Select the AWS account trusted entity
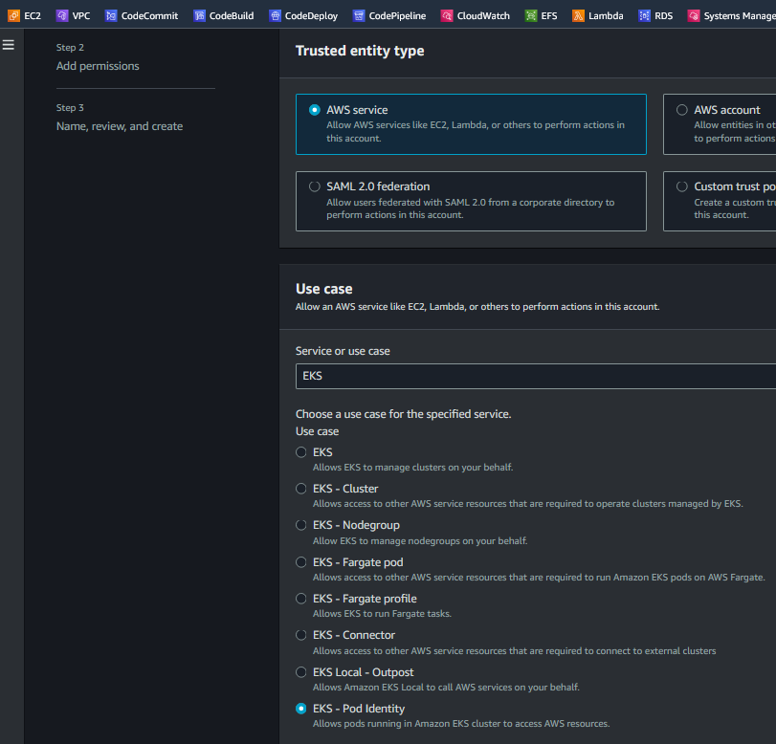This screenshot has width=776, height=744. coord(682,110)
